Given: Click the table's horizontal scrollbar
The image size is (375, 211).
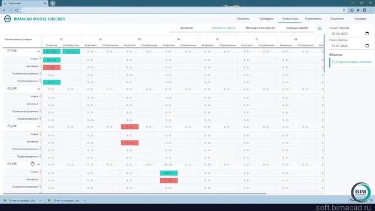Looking at the screenshot, I should (x=134, y=193).
